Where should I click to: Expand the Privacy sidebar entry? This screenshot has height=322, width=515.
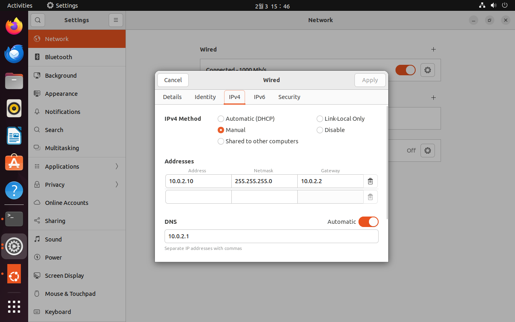tap(77, 185)
